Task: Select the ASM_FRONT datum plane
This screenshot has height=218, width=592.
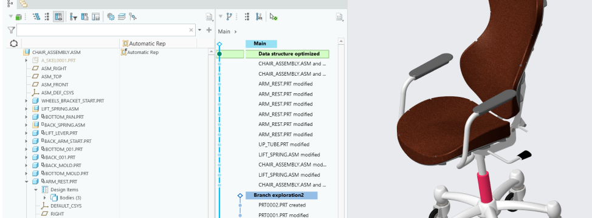Action: [x=55, y=85]
